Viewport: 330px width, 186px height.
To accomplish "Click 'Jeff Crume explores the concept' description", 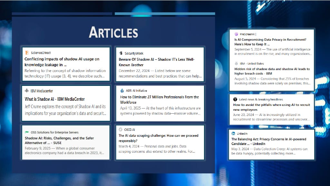I will click(65, 110).
